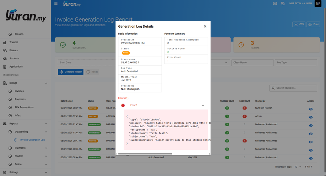View log for 06/09/2025 11:44 AM row
Image resolution: width=326 pixels, height=176 pixels.
(311, 134)
